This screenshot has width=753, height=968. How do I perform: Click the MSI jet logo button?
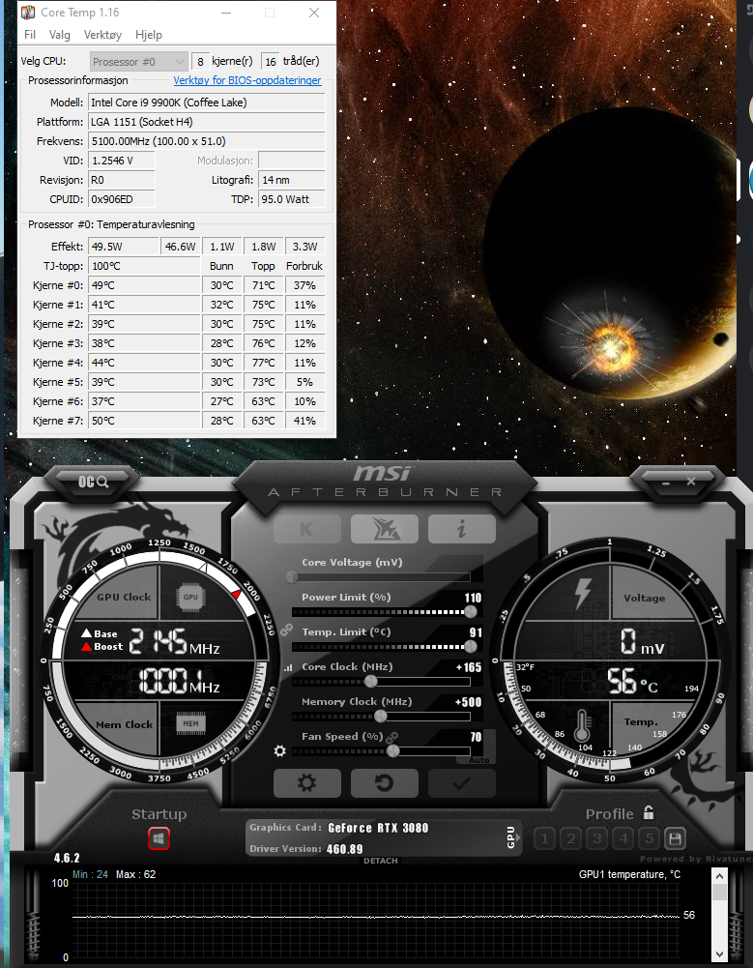384,529
